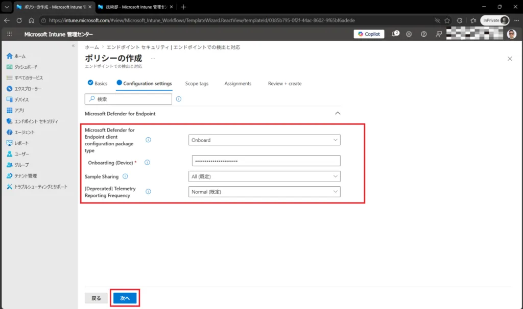Open the app launcher waffle icon
Image resolution: width=523 pixels, height=309 pixels.
pos(9,34)
